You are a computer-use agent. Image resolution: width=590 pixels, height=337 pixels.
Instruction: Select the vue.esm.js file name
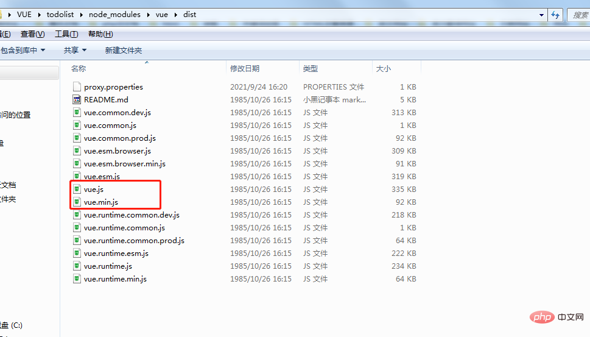pos(102,177)
